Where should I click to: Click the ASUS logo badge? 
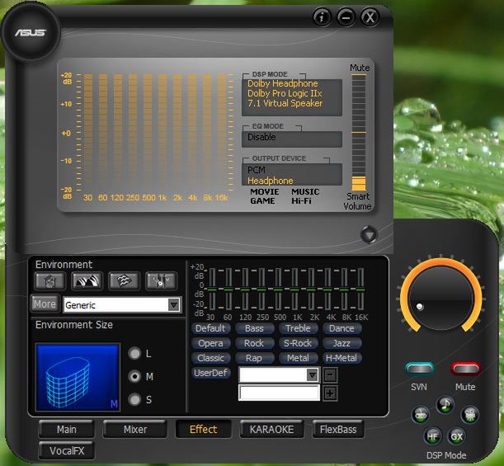pos(31,32)
